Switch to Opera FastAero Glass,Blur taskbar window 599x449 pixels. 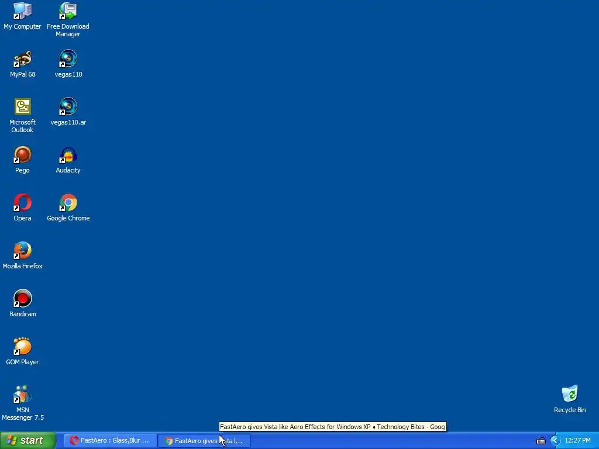[110, 441]
